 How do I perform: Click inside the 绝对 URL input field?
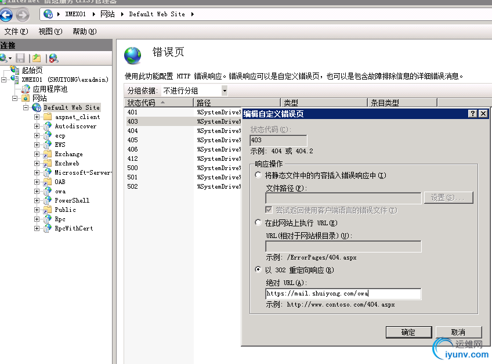point(342,293)
